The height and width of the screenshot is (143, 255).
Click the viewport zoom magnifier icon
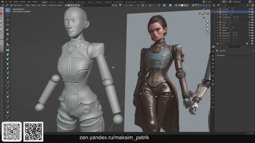[x=208, y=21]
